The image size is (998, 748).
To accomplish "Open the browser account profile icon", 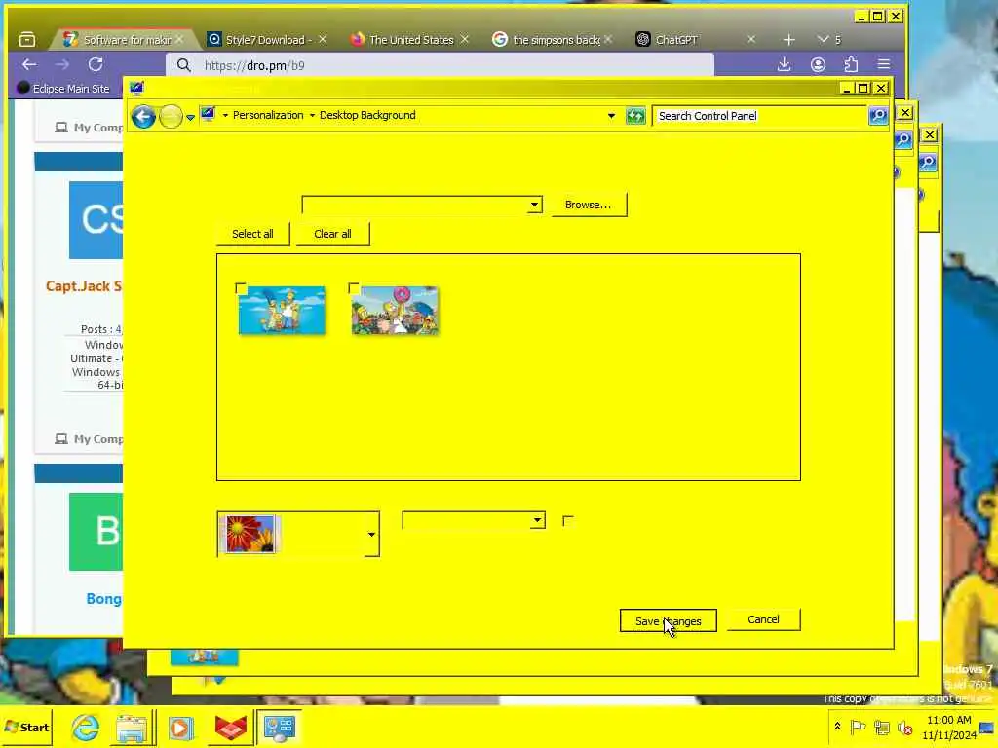I will click(x=818, y=64).
